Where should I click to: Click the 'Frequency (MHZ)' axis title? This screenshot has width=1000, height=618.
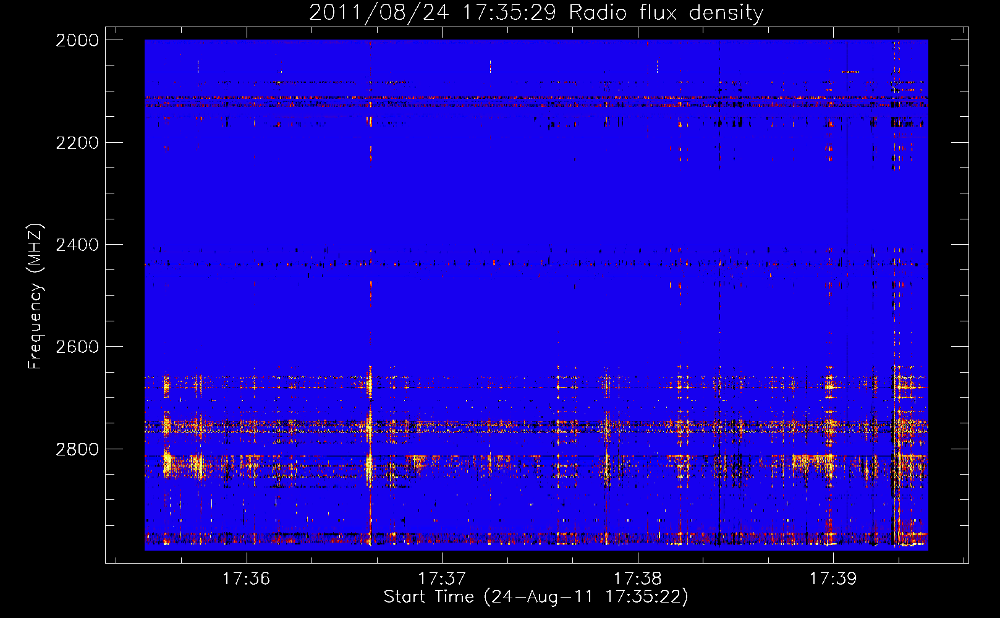coord(35,297)
